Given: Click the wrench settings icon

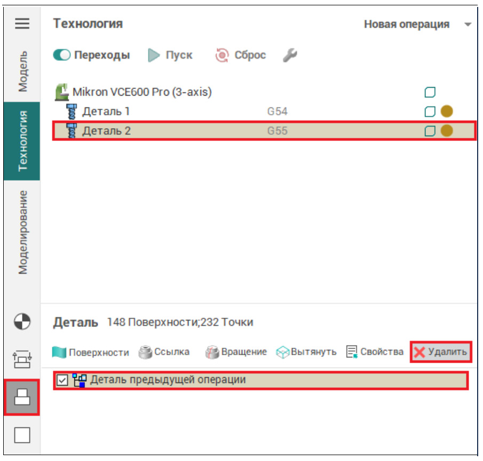Looking at the screenshot, I should pos(290,55).
